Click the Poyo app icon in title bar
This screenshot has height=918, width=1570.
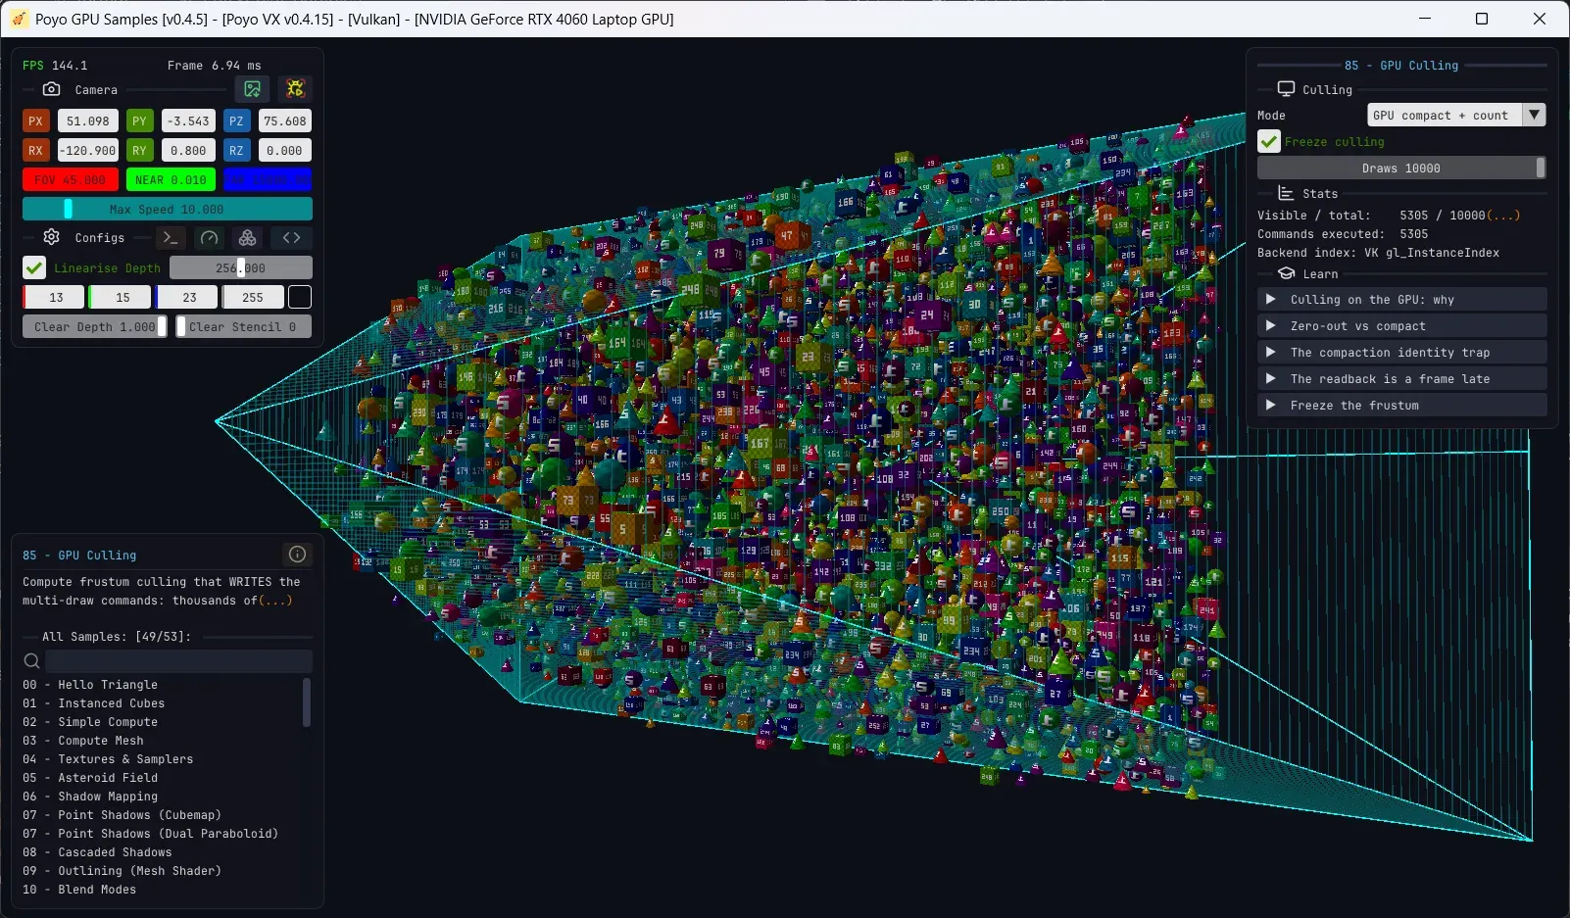[19, 19]
